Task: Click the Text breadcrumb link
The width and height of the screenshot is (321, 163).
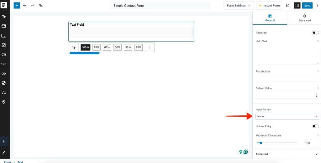Action: pos(20,162)
